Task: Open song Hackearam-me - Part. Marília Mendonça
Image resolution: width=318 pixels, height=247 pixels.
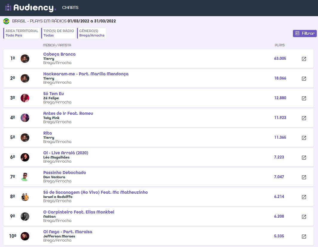Action: coord(86,74)
